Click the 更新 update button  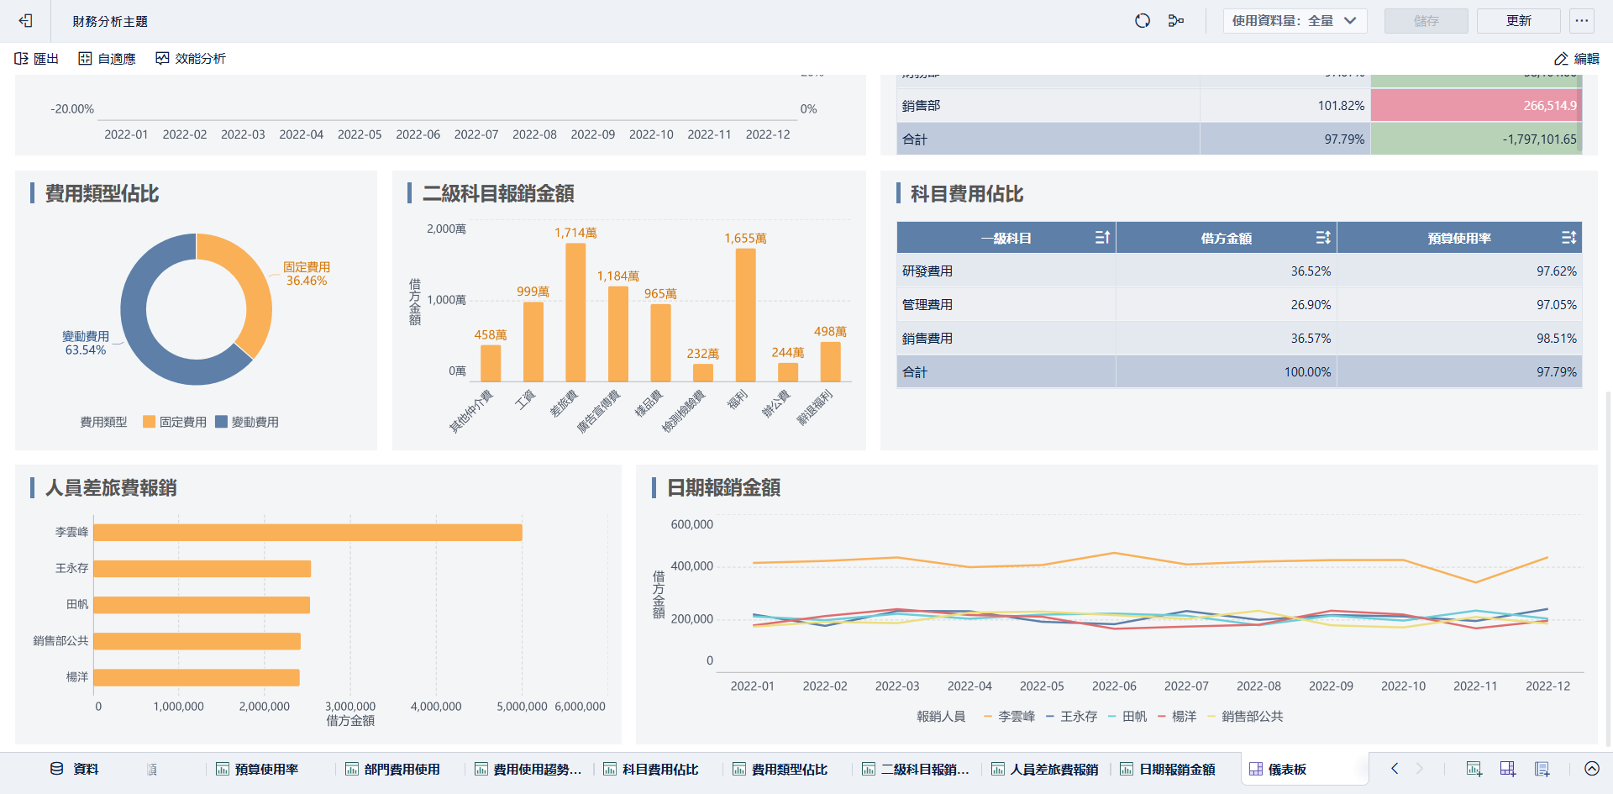(1518, 21)
